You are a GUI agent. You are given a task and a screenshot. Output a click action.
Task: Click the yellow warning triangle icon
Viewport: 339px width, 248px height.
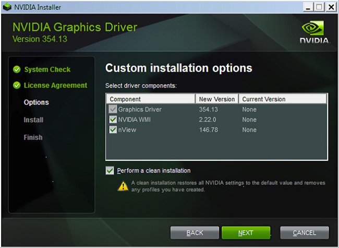pos(123,186)
